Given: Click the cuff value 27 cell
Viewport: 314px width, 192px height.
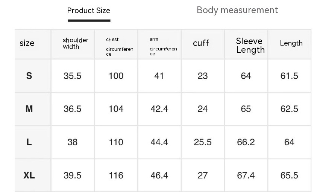Looking at the screenshot, I should [x=203, y=175].
